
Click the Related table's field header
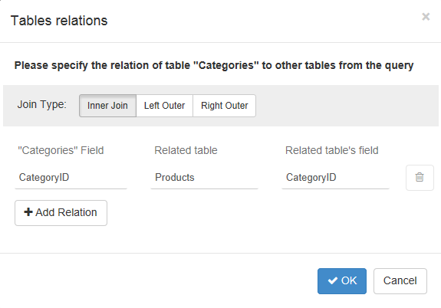(x=332, y=150)
